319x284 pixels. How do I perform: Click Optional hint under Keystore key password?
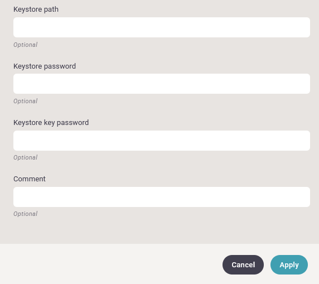click(x=26, y=157)
